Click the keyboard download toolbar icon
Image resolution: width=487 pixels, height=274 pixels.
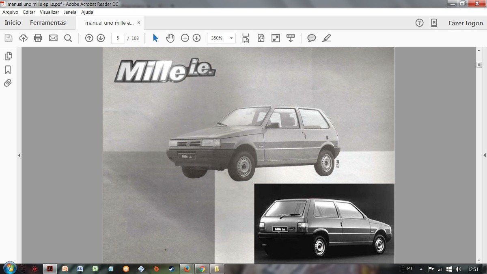click(291, 38)
